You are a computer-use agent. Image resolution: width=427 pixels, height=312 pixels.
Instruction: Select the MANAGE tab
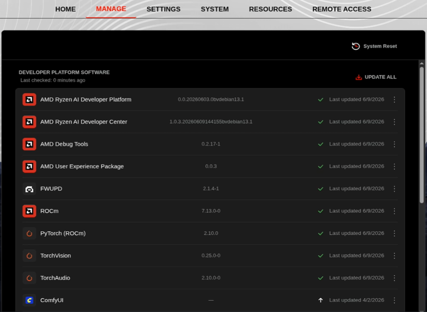111,9
